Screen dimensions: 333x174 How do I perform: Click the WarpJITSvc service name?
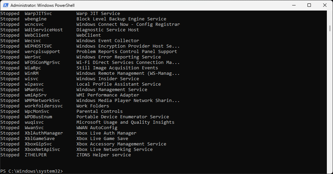coord(38,14)
